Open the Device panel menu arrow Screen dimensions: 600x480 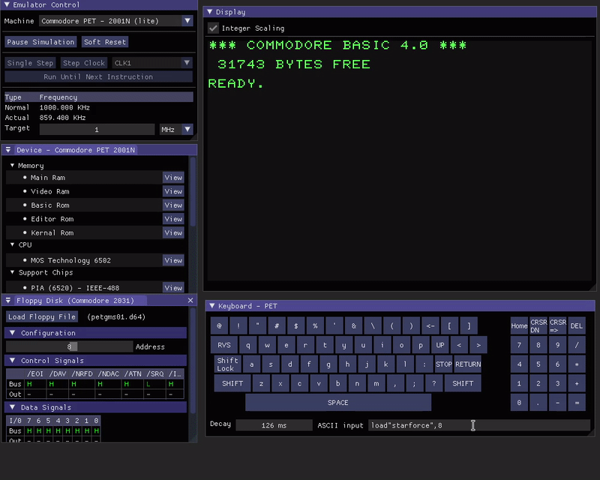[8, 150]
